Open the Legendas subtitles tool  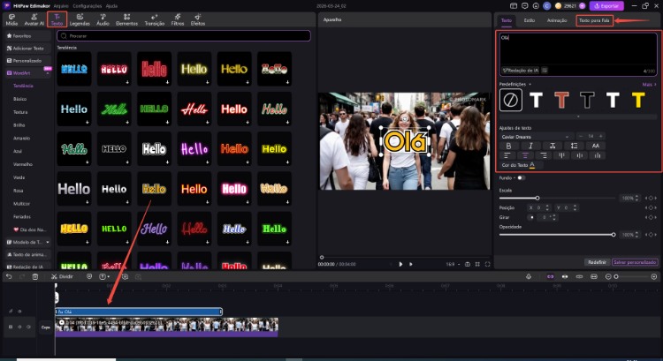80,19
